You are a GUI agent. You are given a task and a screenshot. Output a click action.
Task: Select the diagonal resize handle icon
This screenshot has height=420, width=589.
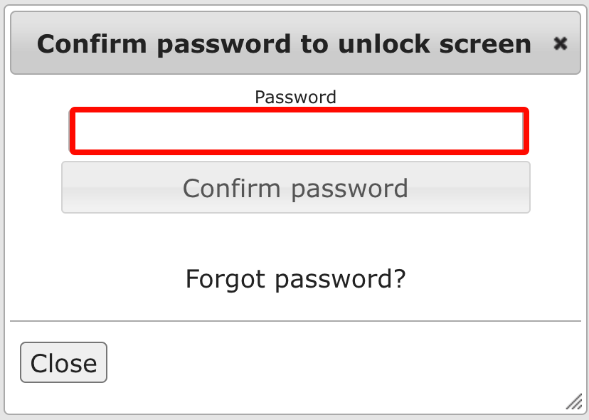coord(573,403)
